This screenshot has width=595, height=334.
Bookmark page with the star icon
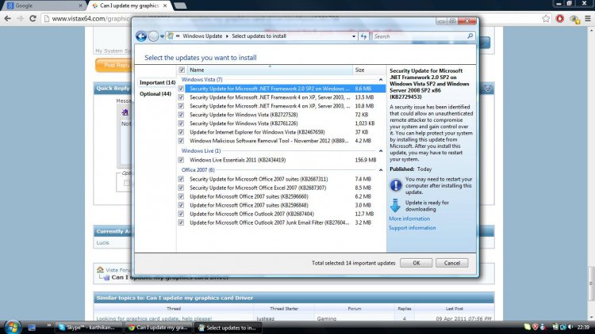[x=546, y=18]
